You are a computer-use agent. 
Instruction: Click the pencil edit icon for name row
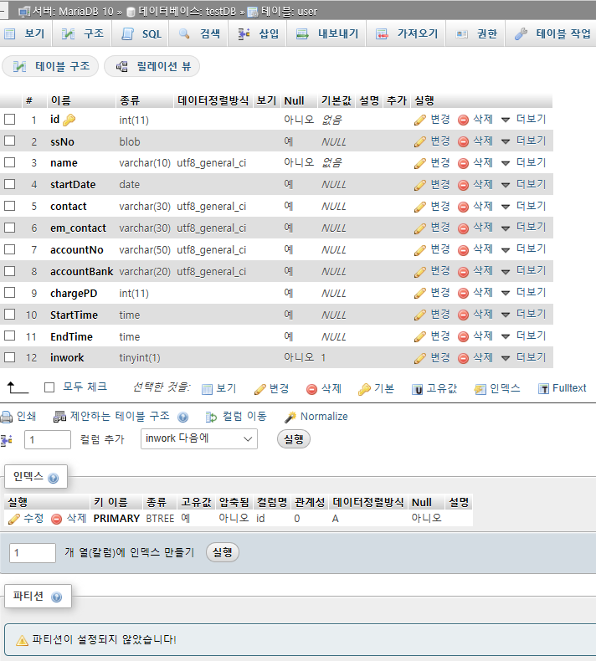[x=419, y=163]
